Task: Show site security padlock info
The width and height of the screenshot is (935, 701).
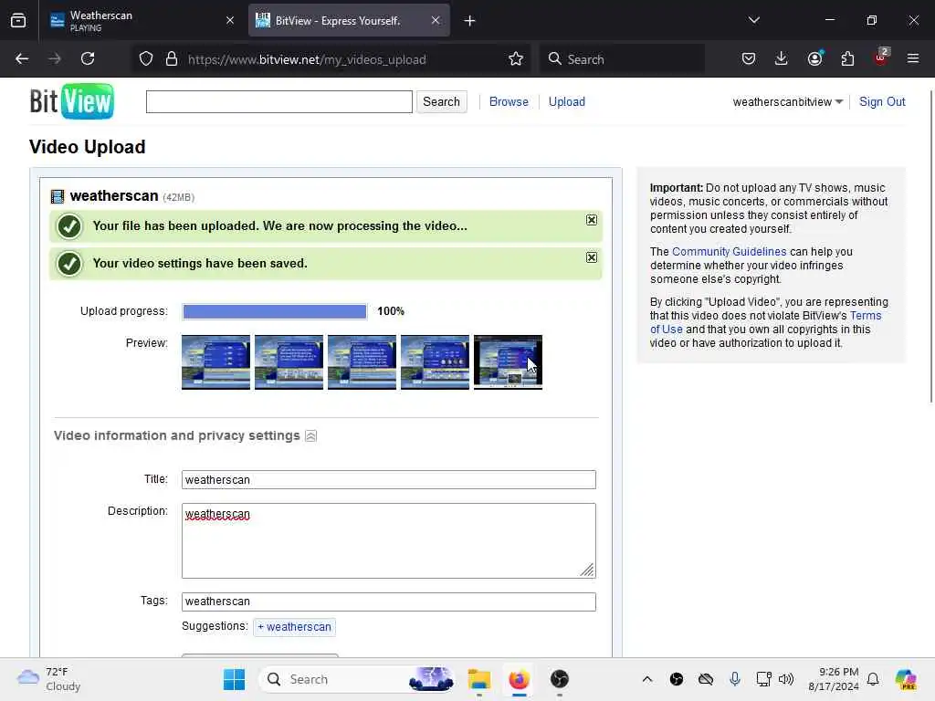Action: coord(172,59)
